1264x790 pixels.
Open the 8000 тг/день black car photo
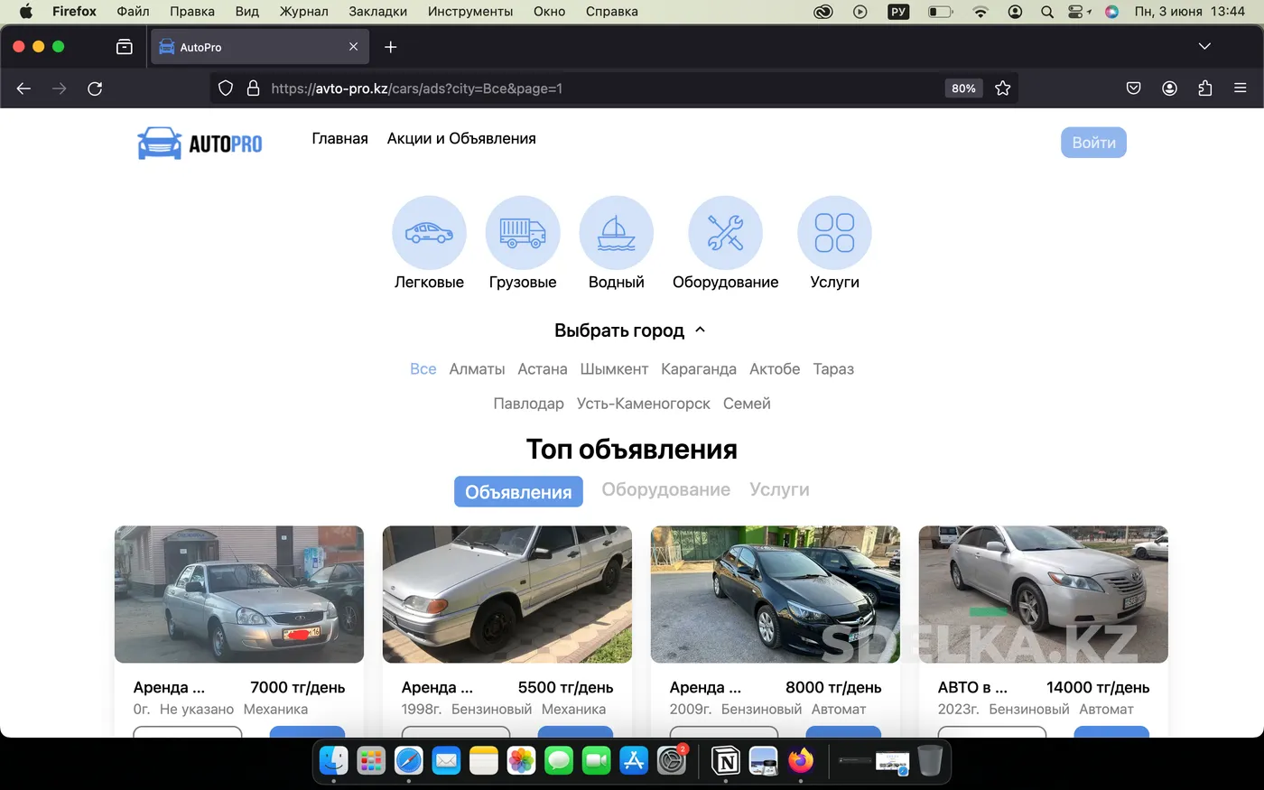(776, 595)
